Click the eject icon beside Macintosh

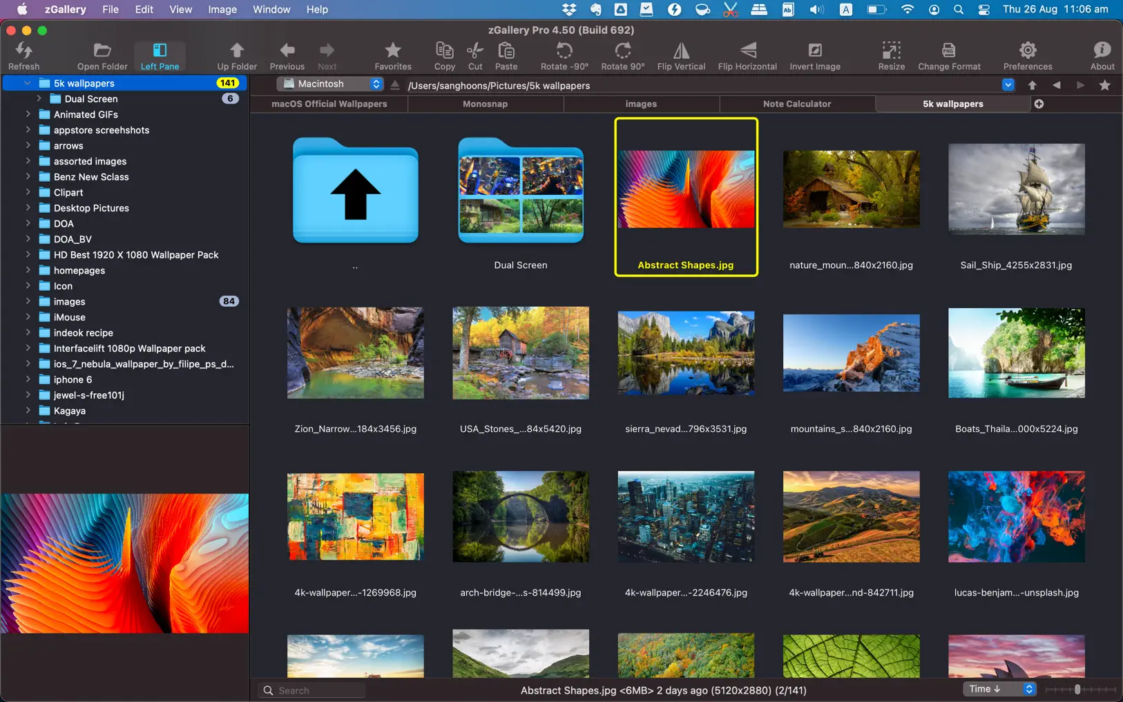(x=395, y=85)
